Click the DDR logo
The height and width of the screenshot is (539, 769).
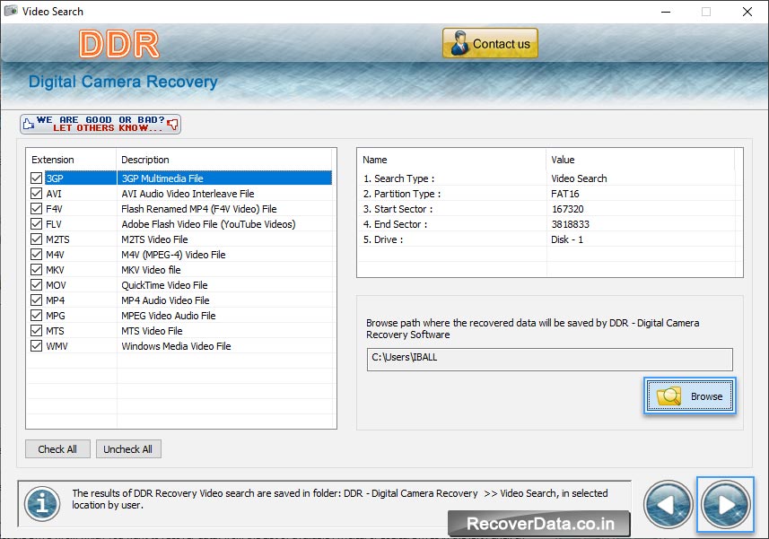point(119,44)
